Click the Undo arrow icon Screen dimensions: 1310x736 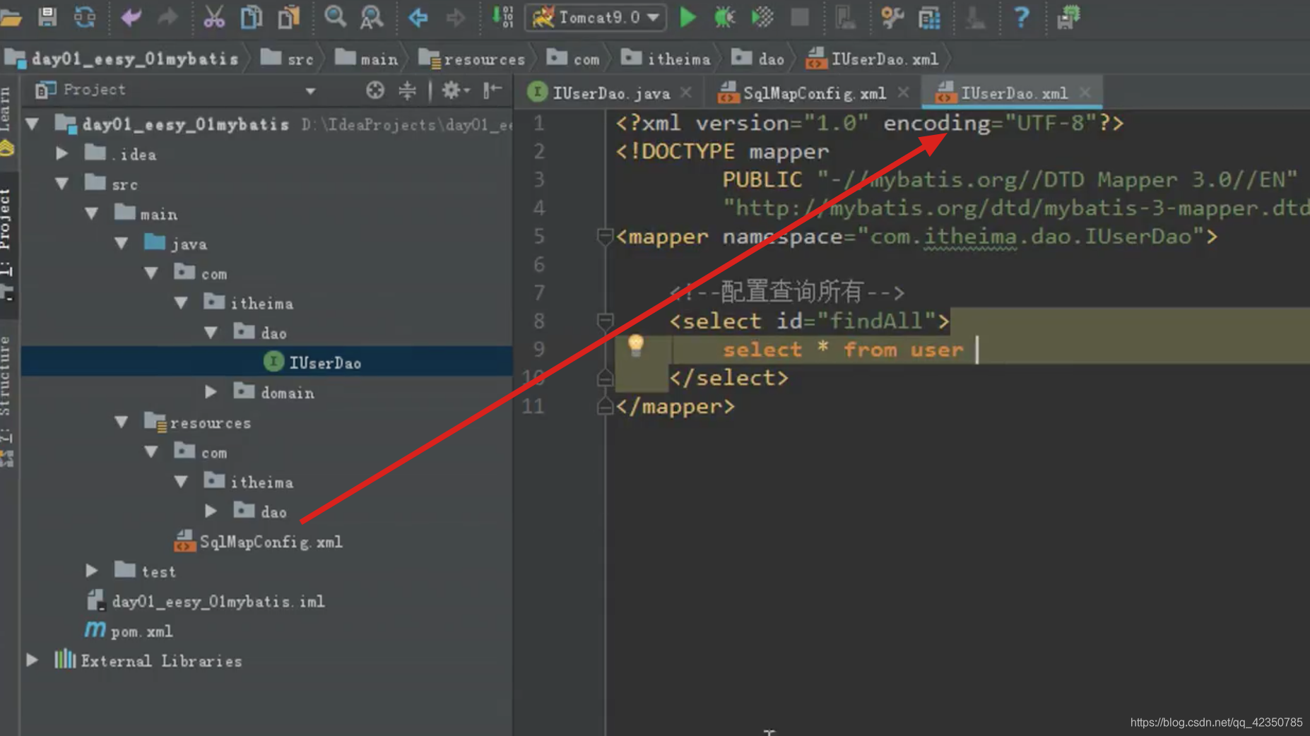(x=131, y=17)
